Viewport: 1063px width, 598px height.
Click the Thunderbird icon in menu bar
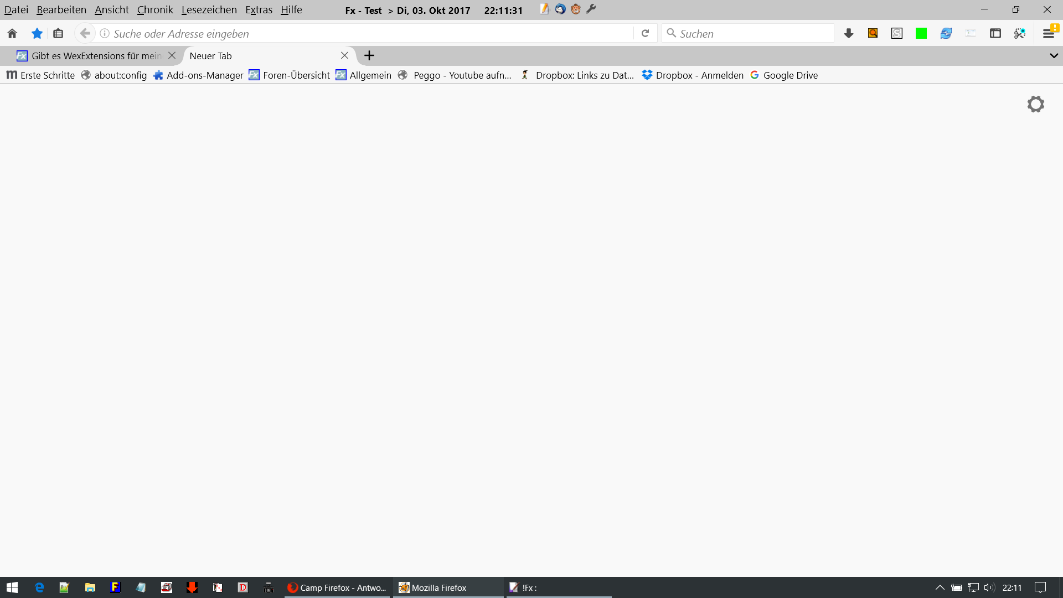[x=560, y=9]
